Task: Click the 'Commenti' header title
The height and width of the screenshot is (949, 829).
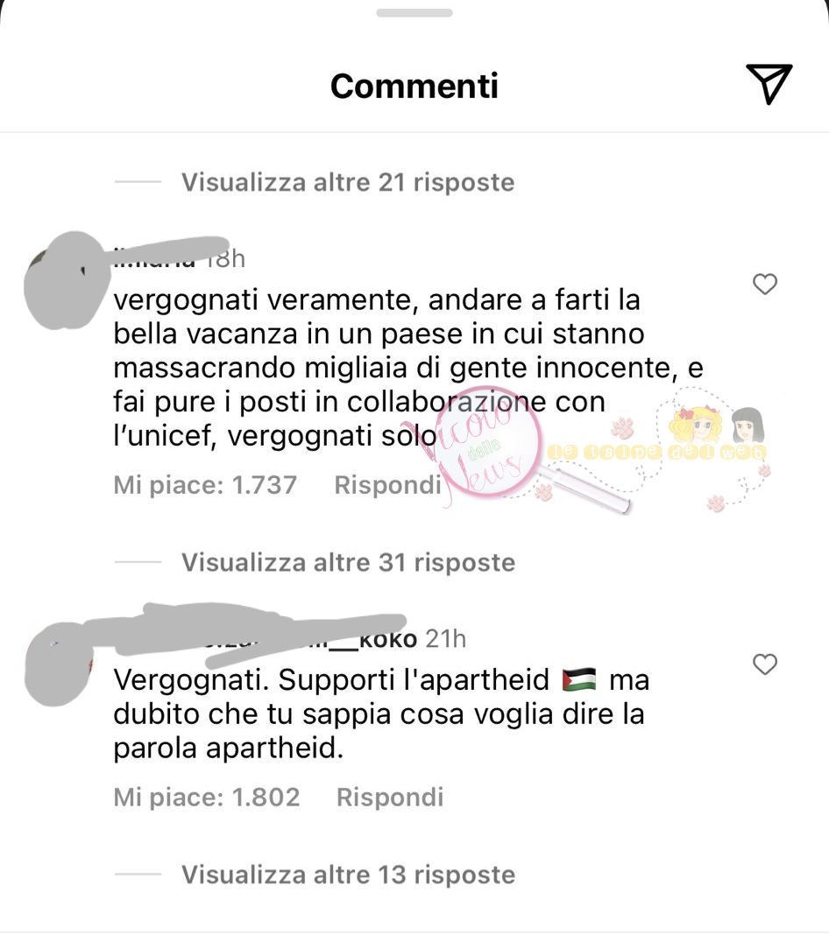Action: (414, 85)
